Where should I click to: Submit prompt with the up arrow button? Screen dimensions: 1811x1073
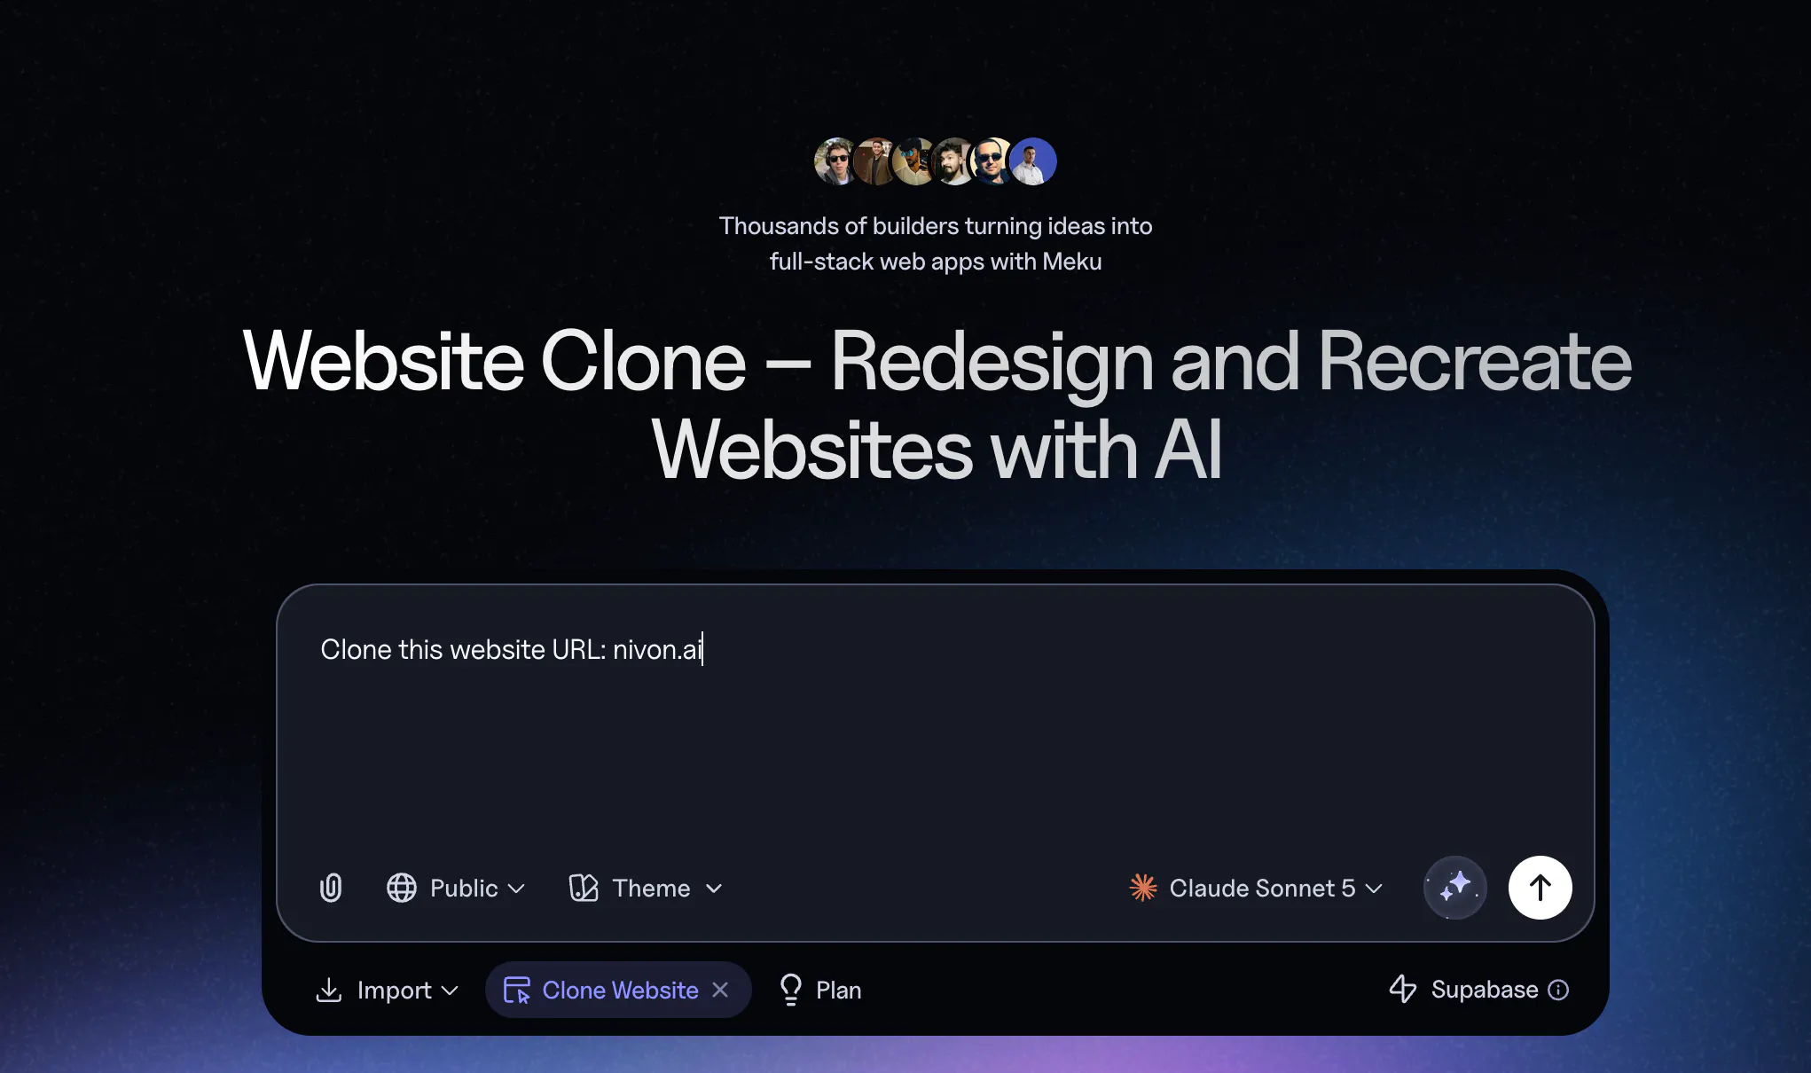click(1541, 888)
